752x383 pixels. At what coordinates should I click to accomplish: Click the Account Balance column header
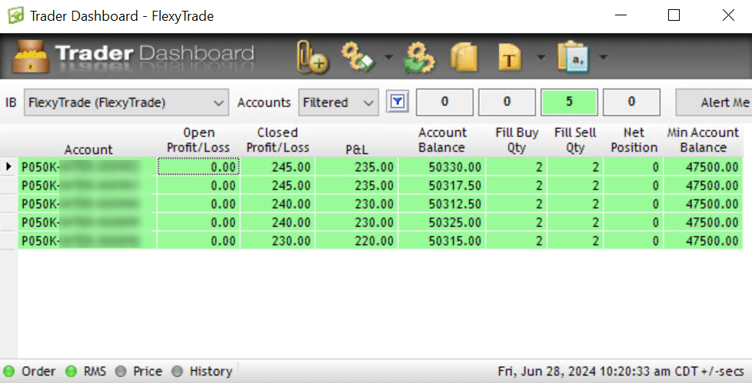click(441, 140)
